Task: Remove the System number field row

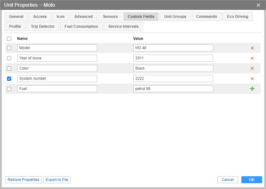Action: pos(252,79)
